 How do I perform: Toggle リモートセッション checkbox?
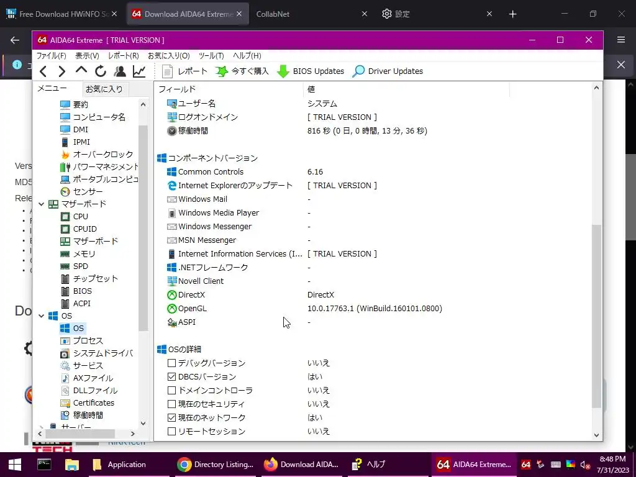(171, 431)
